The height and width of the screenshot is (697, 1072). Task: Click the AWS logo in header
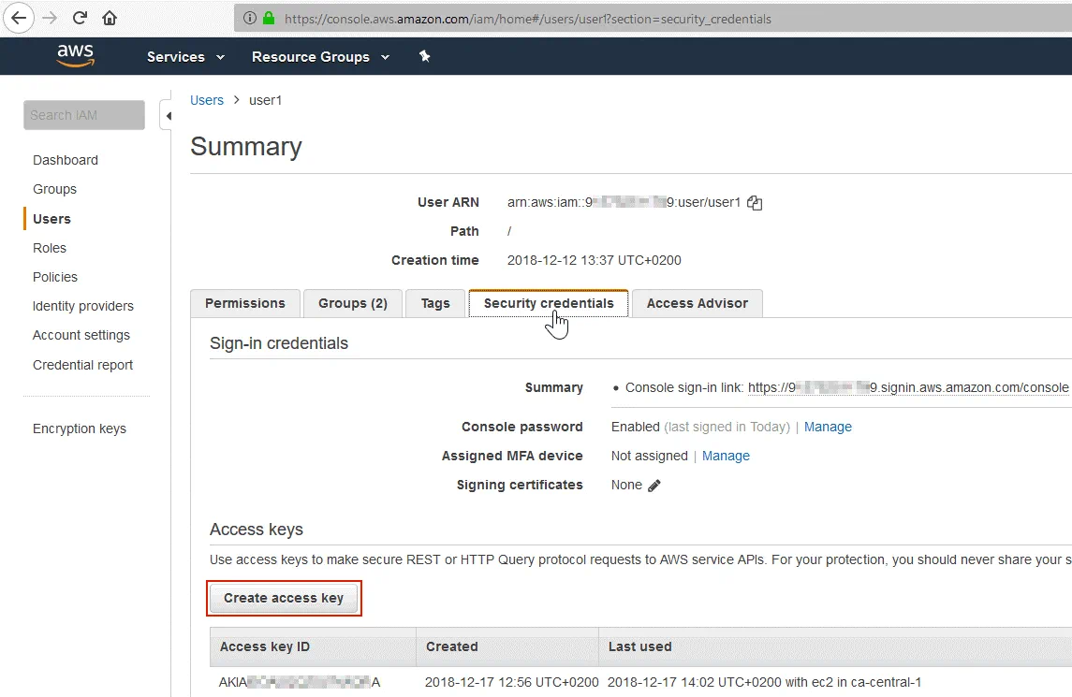point(75,56)
